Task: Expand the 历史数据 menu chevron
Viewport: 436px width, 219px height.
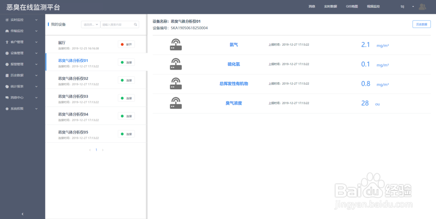Action: click(x=36, y=75)
